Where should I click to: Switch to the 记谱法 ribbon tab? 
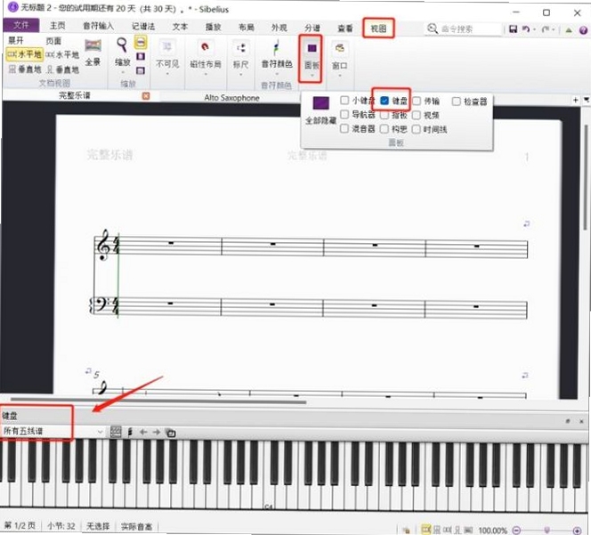pos(143,26)
